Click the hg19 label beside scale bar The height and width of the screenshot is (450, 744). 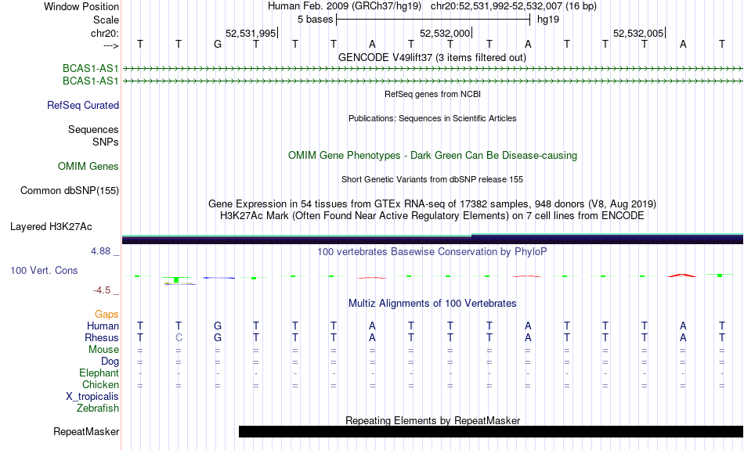point(548,20)
